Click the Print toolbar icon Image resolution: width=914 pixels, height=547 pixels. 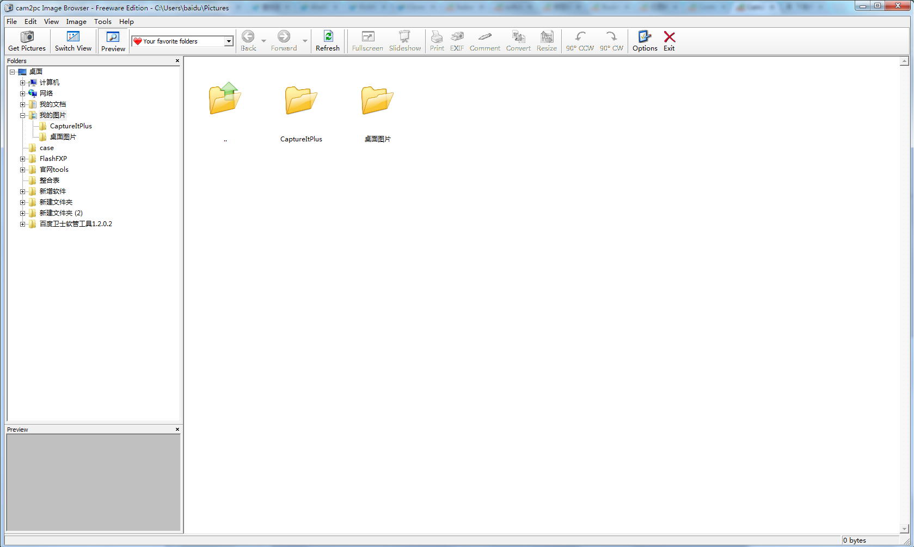pyautogui.click(x=437, y=36)
